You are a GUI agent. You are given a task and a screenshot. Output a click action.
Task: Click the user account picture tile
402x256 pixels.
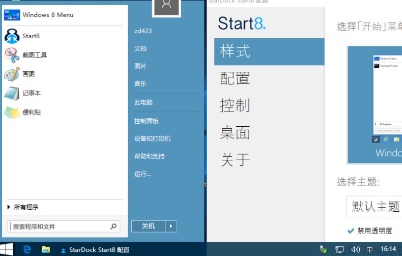pyautogui.click(x=166, y=8)
